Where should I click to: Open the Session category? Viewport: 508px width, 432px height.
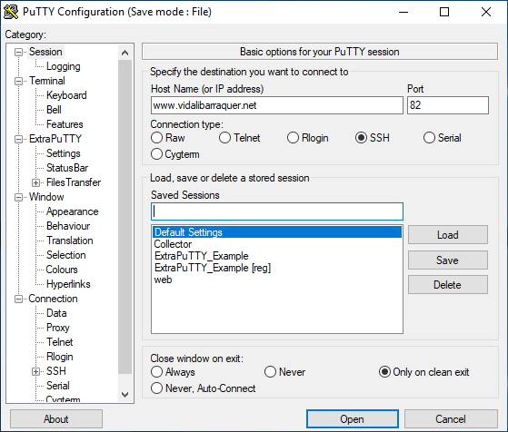(45, 52)
